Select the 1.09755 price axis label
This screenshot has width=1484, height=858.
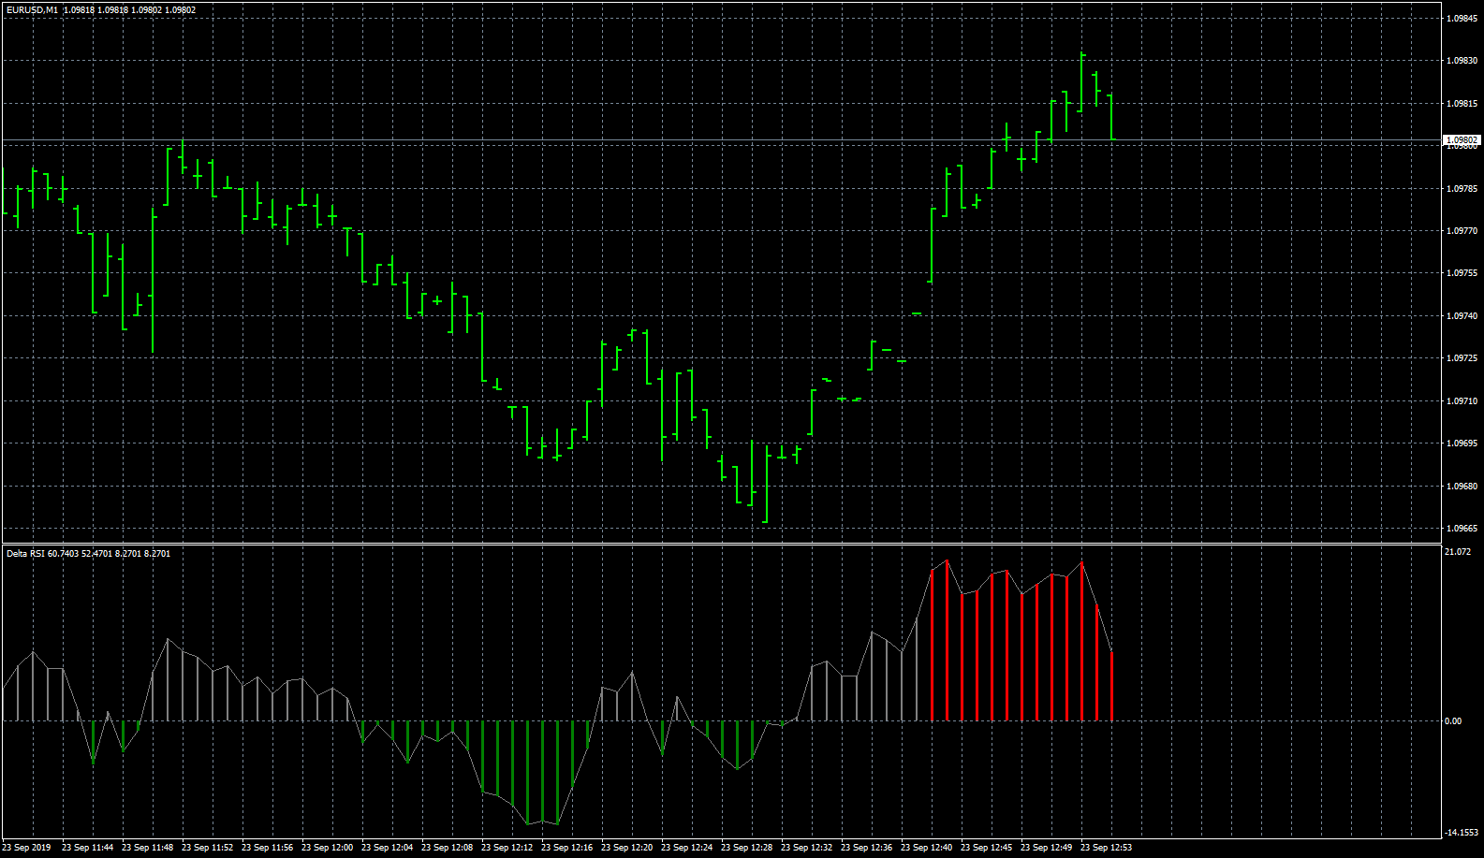[x=1462, y=273]
